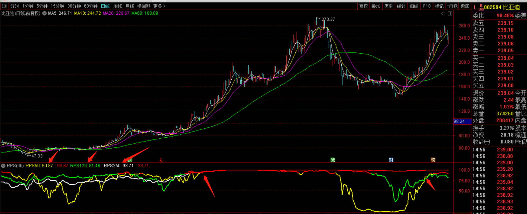Open the 统计 statistics button

401,6
